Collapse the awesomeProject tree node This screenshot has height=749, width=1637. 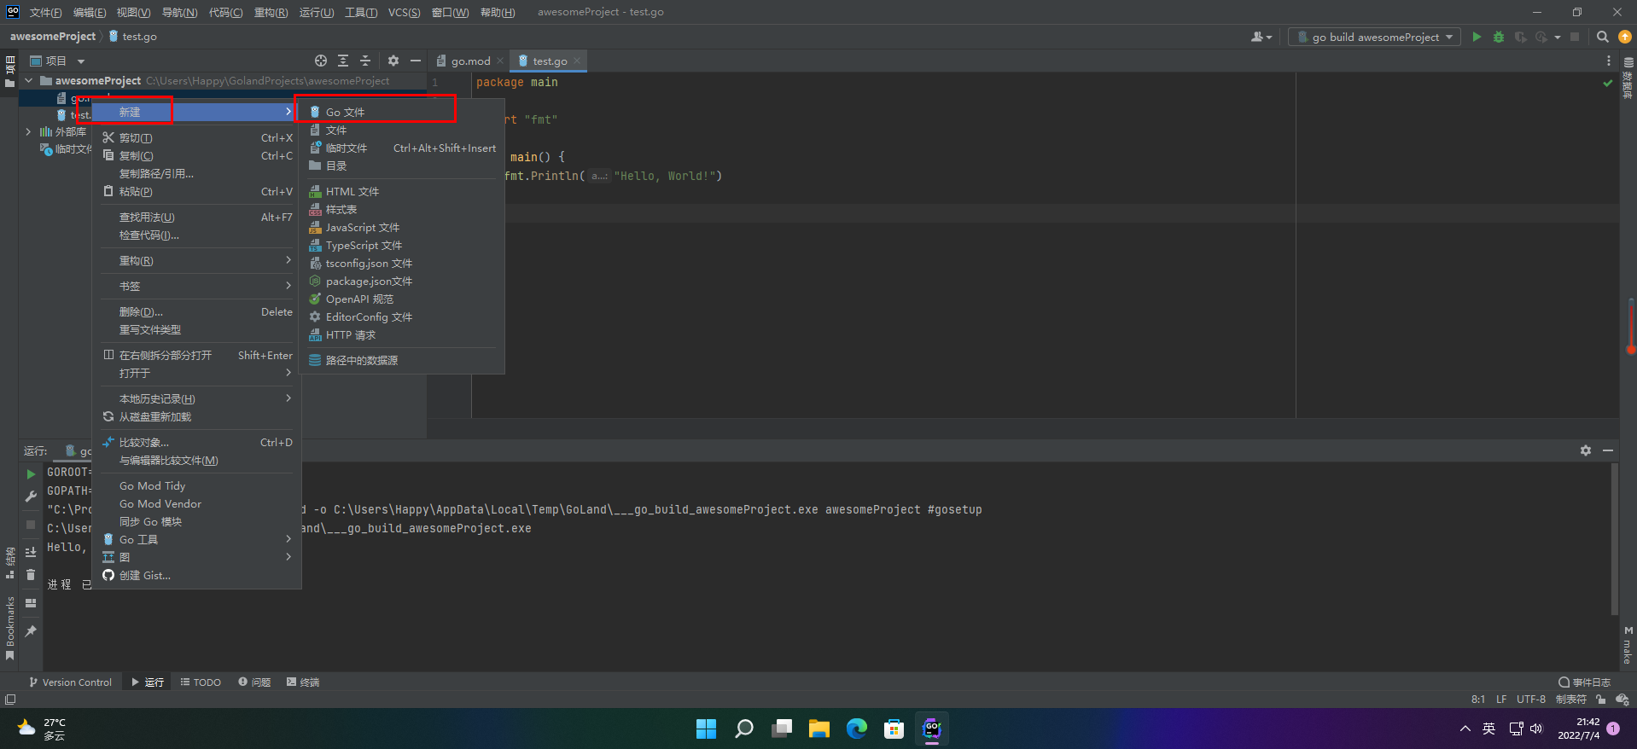coord(29,80)
